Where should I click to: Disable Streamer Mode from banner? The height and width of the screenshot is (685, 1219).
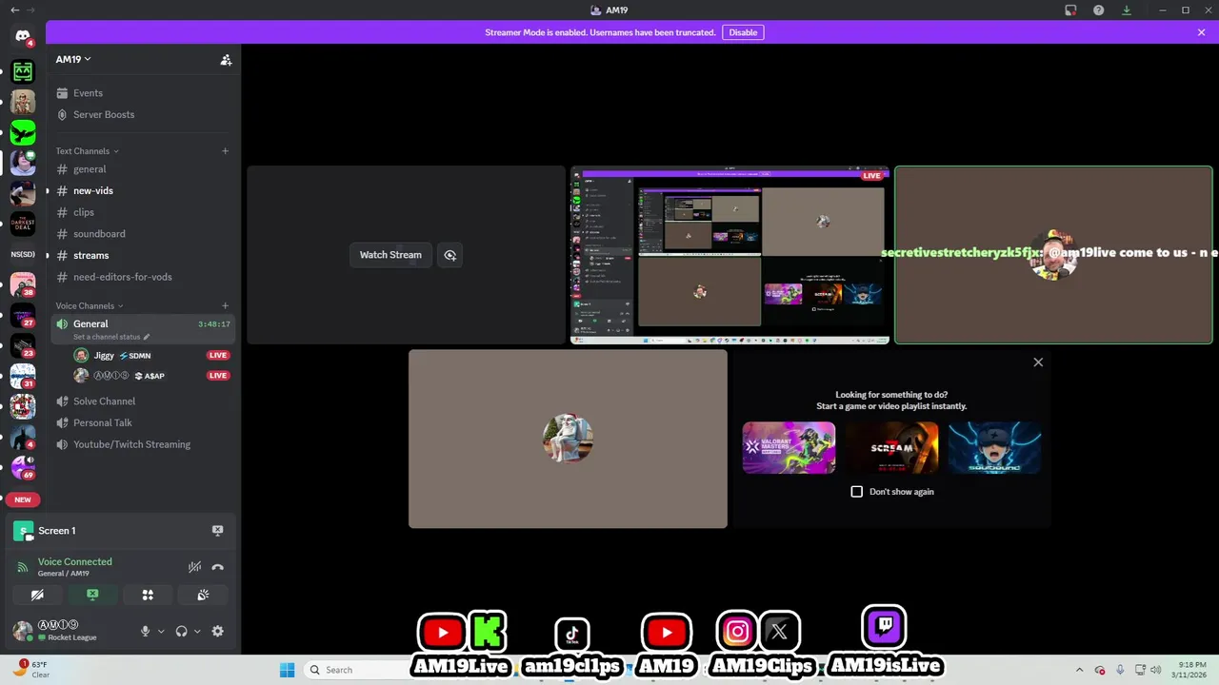click(x=743, y=32)
